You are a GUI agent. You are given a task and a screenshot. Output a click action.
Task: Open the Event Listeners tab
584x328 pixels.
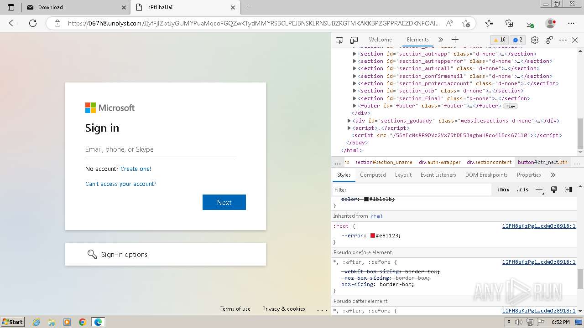[438, 175]
